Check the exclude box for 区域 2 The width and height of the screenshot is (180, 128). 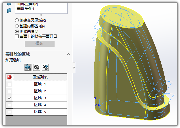[9, 91]
